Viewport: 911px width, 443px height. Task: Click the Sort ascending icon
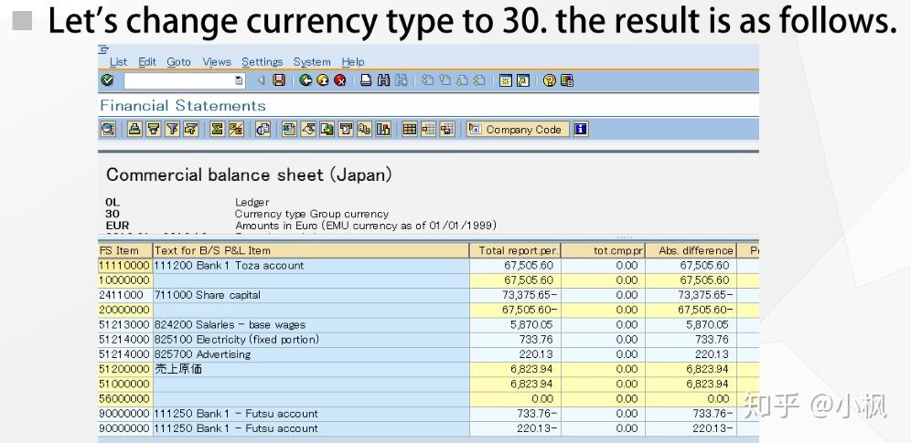tap(134, 130)
